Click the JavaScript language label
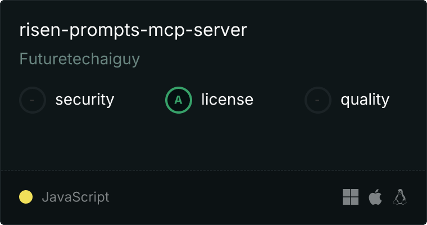This screenshot has width=427, height=225. tap(75, 197)
